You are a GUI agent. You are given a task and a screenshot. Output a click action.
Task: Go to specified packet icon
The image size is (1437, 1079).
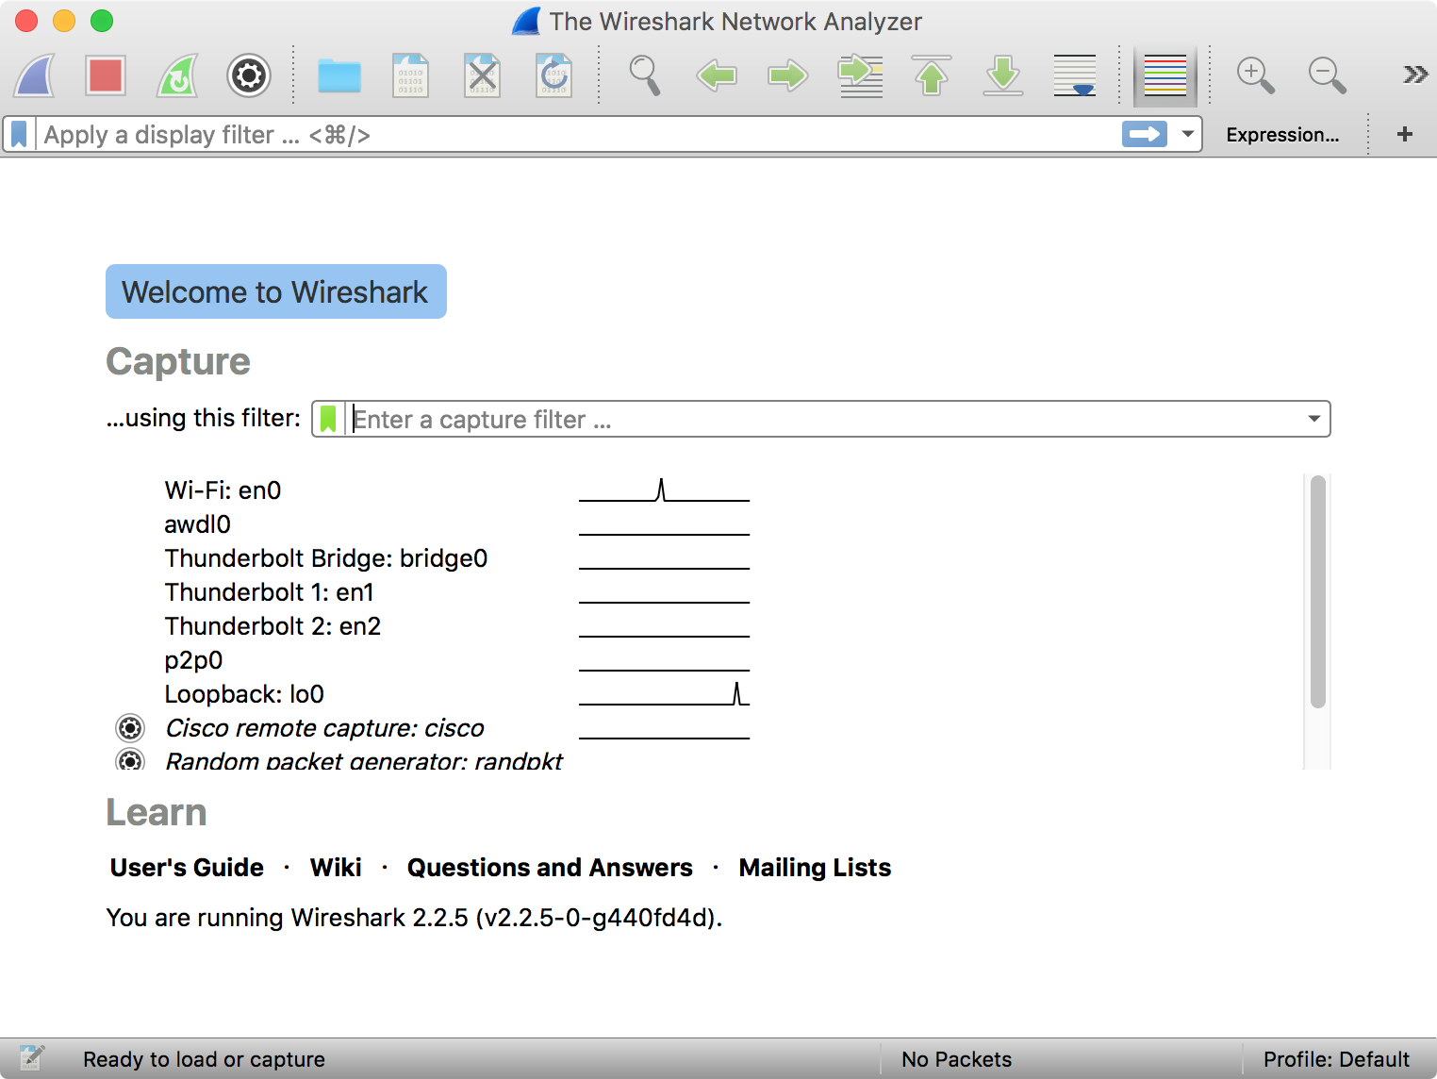click(860, 75)
